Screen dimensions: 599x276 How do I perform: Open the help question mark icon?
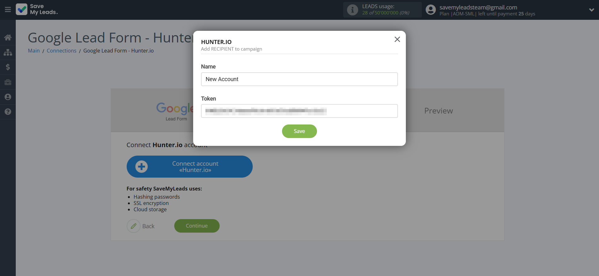tap(8, 112)
